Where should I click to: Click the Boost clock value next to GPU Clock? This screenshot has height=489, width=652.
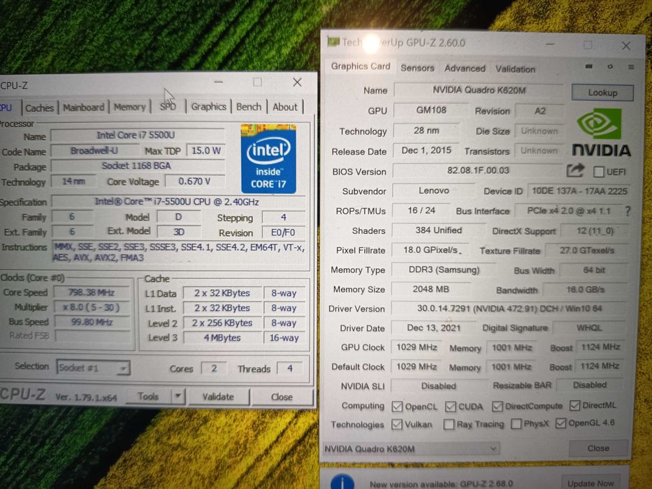tap(600, 347)
